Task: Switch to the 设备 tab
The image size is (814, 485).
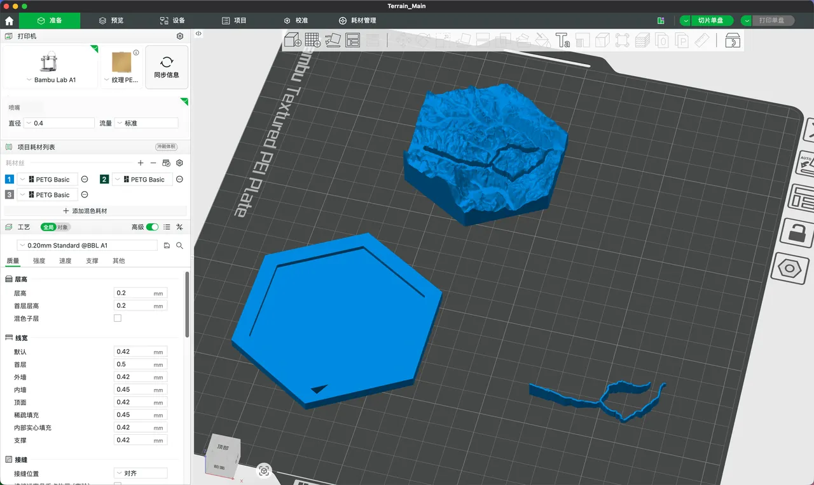Action: [172, 20]
